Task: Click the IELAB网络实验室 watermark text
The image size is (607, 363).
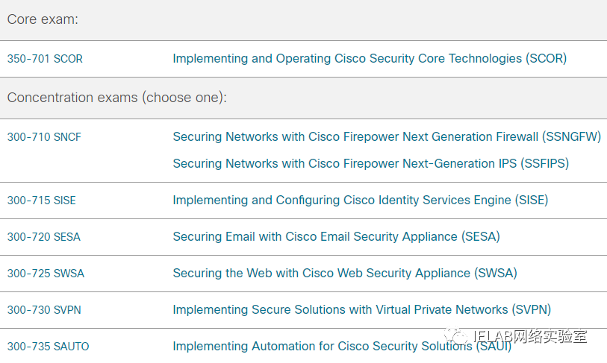Action: pyautogui.click(x=530, y=336)
